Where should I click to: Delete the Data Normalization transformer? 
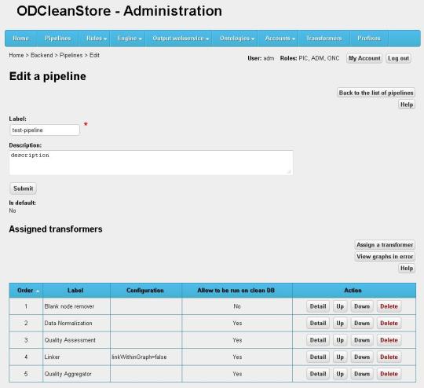coord(389,324)
